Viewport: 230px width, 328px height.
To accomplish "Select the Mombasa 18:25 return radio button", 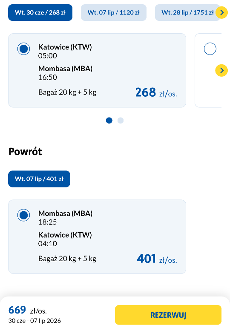I will coord(23,215).
